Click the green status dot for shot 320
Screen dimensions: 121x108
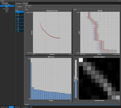click(16, 15)
